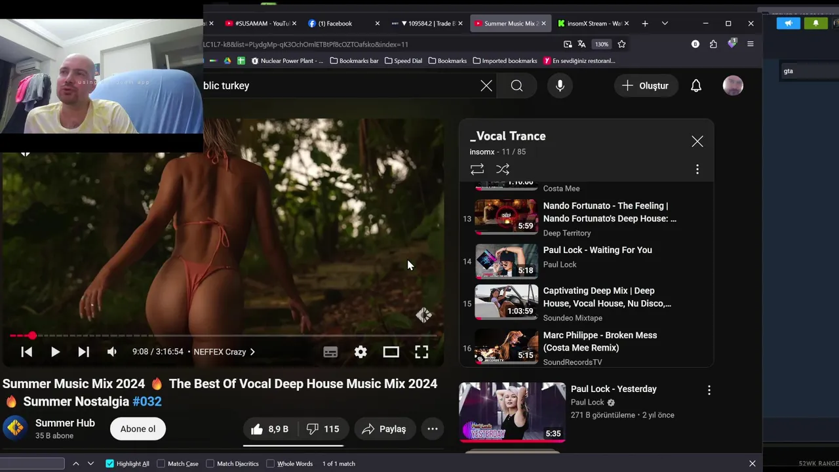Toggle playlist loop

[x=477, y=169]
